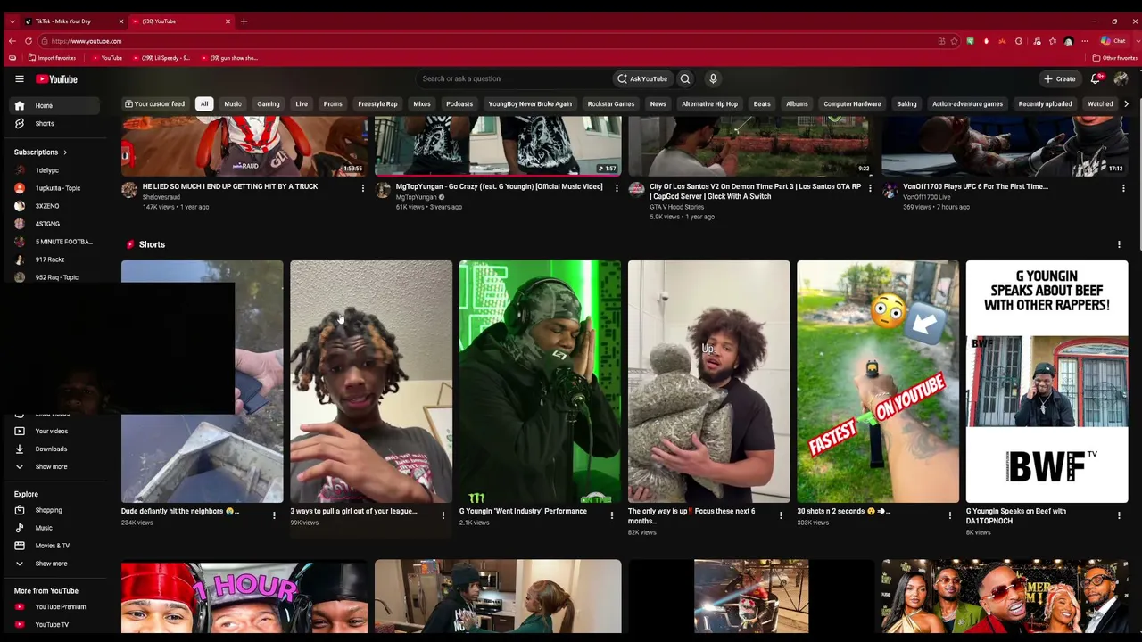Open video title 'HE LIED SO MUCH I END UP GETTING HIT BY A TRUCK'
This screenshot has width=1142, height=642.
[230, 187]
